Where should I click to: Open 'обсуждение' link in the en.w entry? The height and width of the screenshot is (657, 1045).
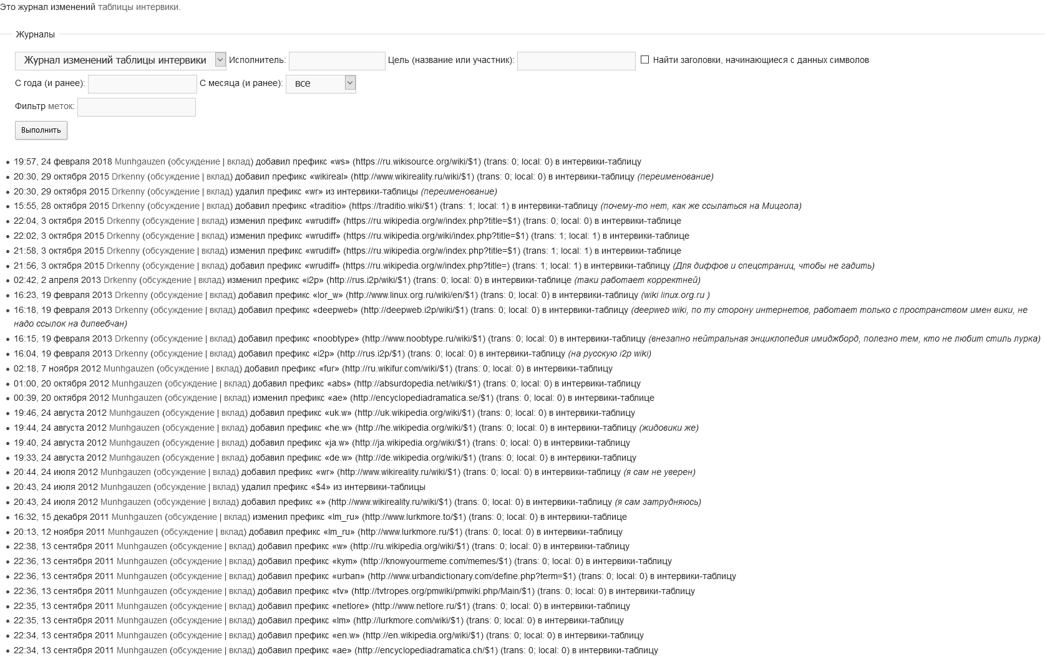pyautogui.click(x=196, y=636)
